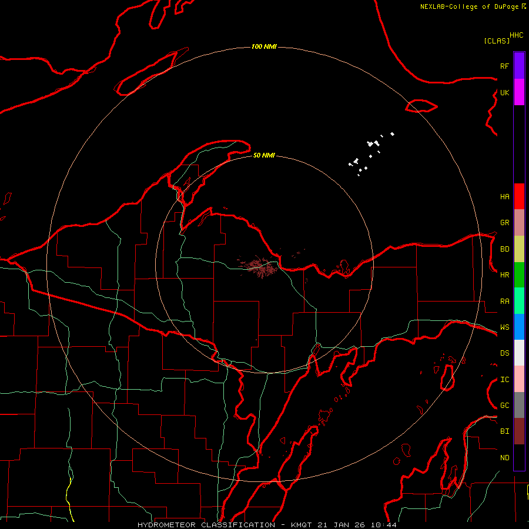This screenshot has height=529, width=529.
Task: Click the HR legend label
Action: click(504, 275)
